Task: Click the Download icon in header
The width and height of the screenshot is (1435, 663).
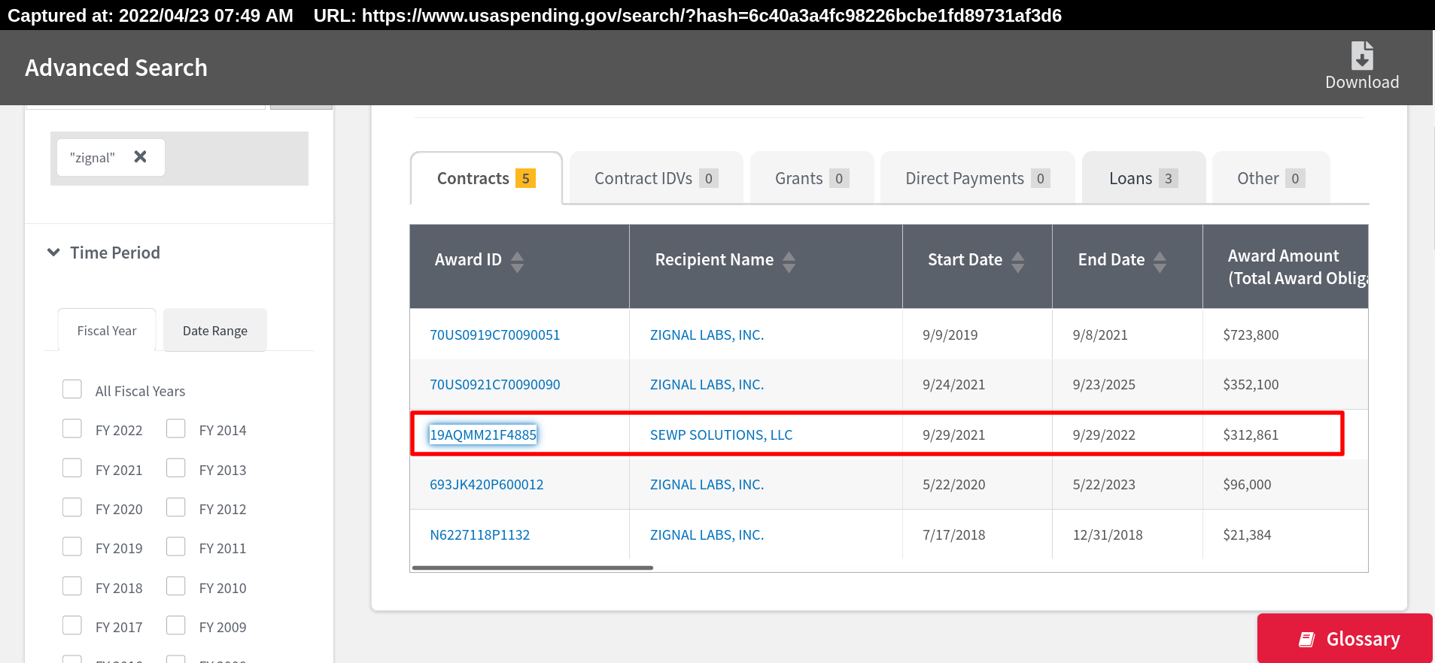Action: pos(1362,56)
